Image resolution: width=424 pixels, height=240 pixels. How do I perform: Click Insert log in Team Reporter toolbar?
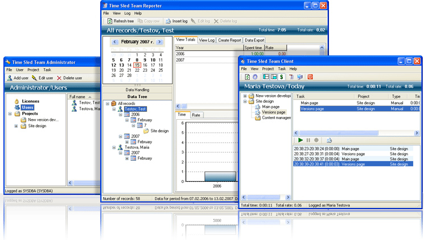(176, 21)
